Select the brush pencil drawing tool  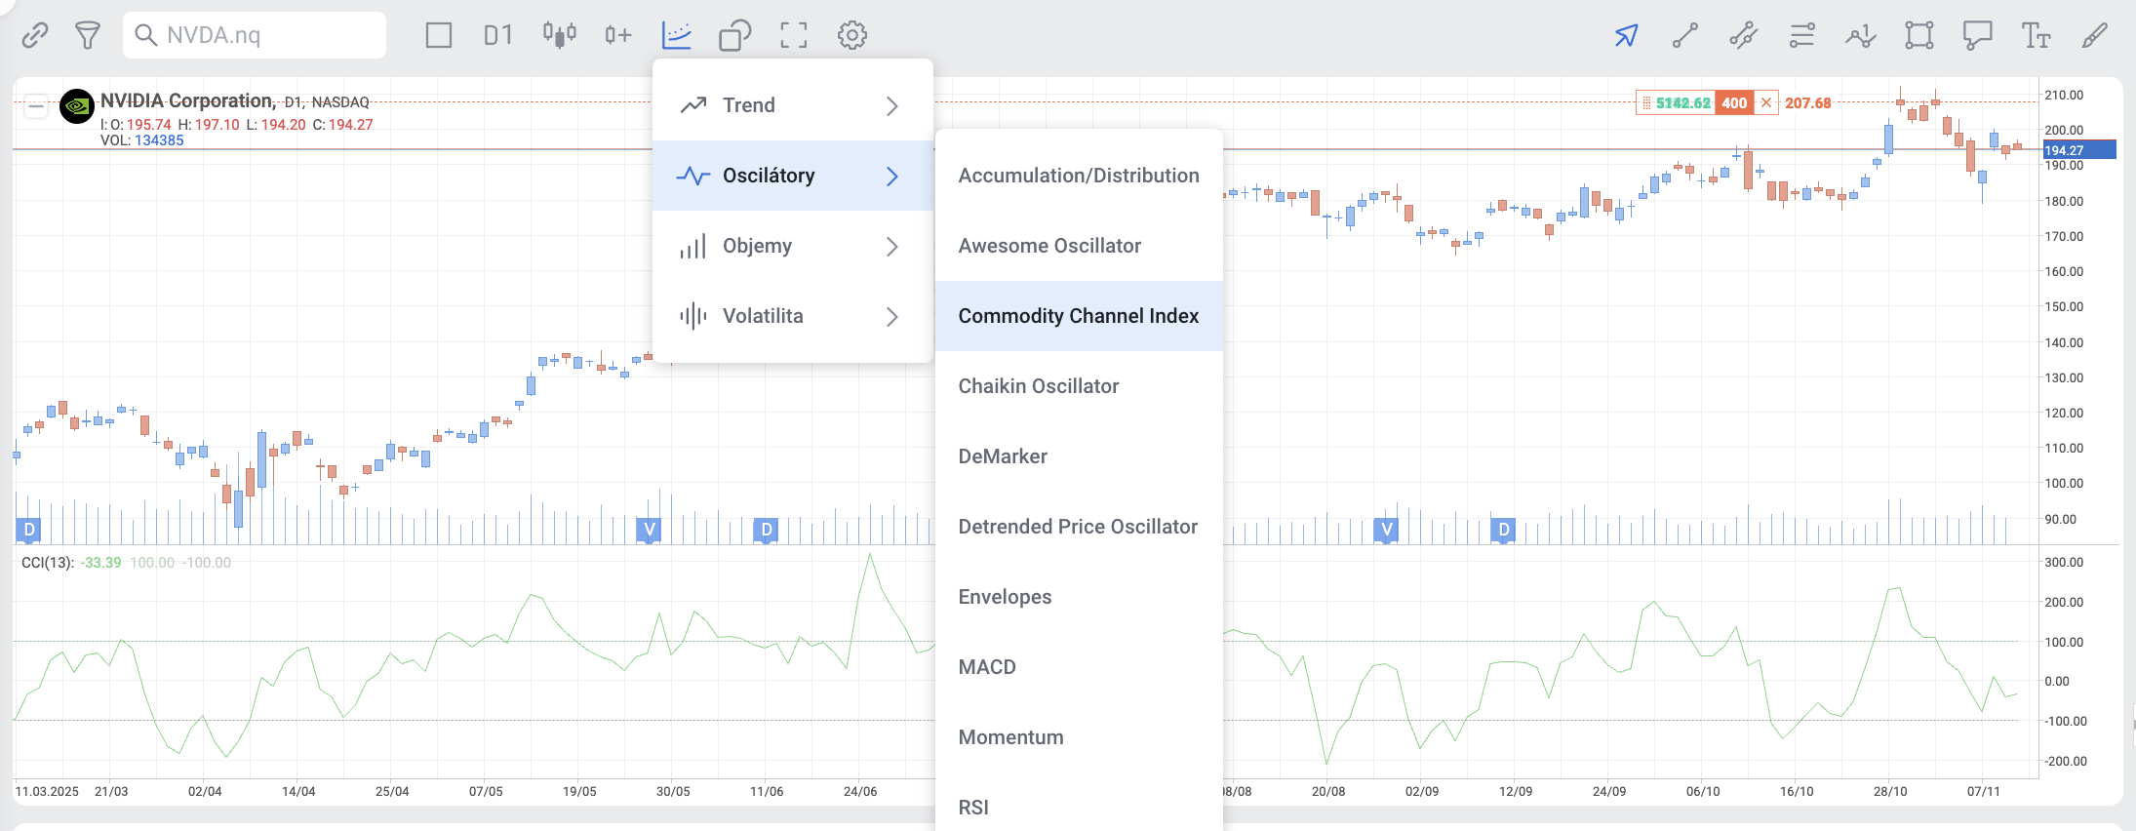click(x=2095, y=36)
